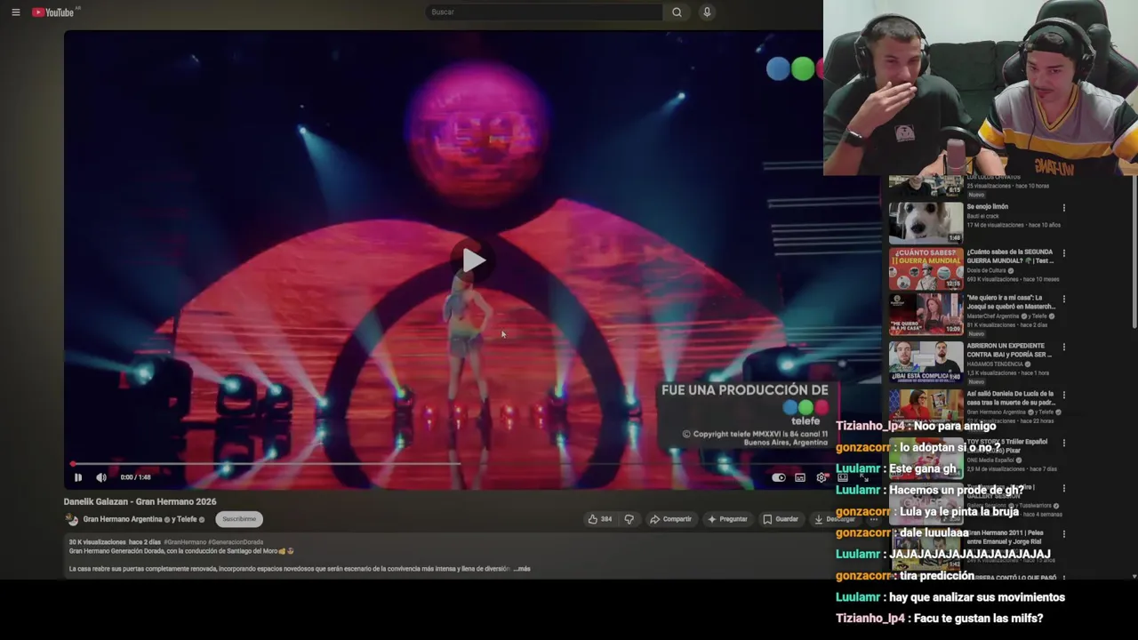The width and height of the screenshot is (1138, 640).
Task: Click the video title Danelik Galazan
Action: click(140, 501)
